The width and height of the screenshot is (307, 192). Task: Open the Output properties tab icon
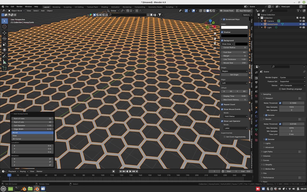(x=256, y=82)
